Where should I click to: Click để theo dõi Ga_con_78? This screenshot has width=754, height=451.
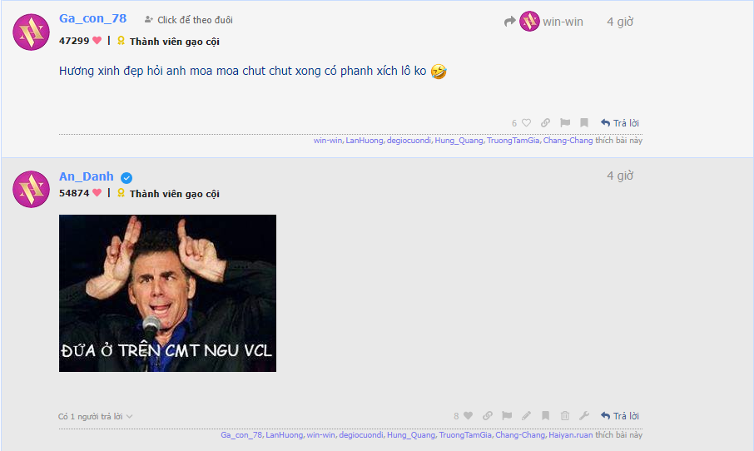(x=188, y=20)
